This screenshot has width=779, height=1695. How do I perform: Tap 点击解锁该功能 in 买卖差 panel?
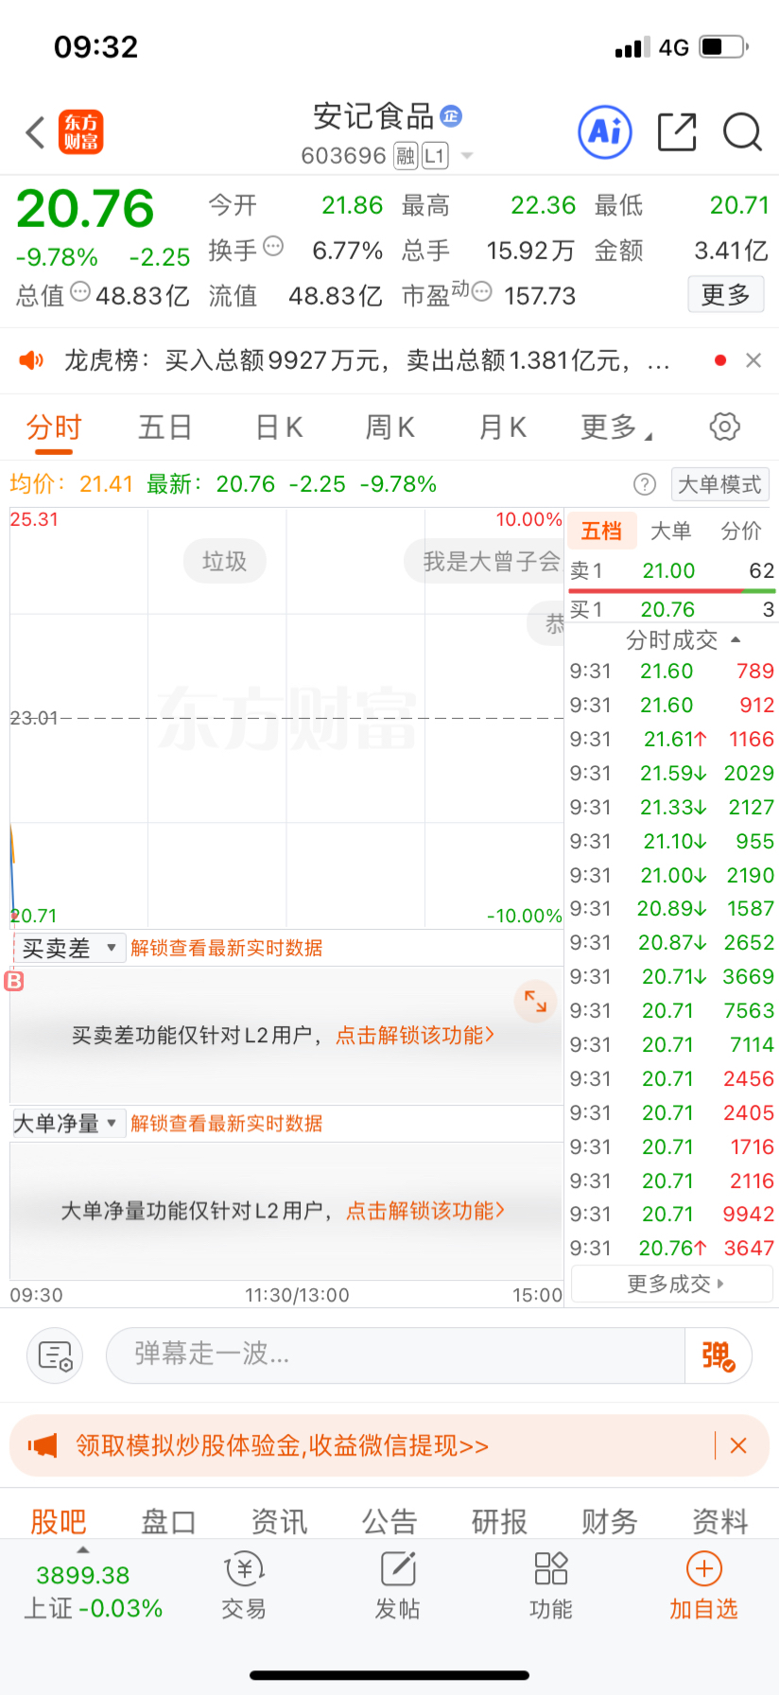pos(415,1036)
